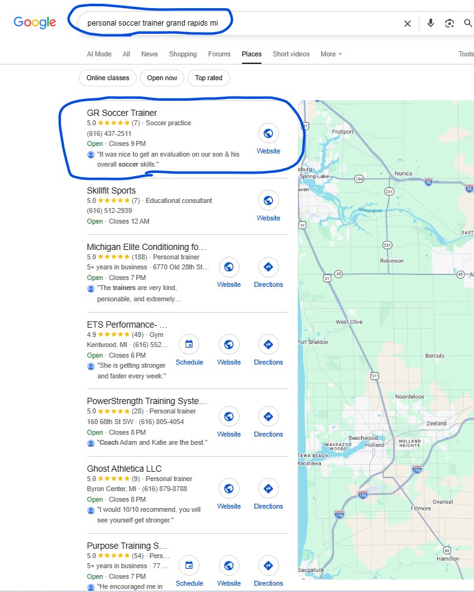Viewport: 474px width, 592px height.
Task: Open the GR Soccer Trainer listing title
Action: pos(122,113)
